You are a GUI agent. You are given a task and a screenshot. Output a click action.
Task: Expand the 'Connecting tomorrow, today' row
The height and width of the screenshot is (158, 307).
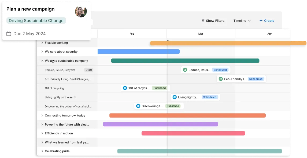point(42,115)
